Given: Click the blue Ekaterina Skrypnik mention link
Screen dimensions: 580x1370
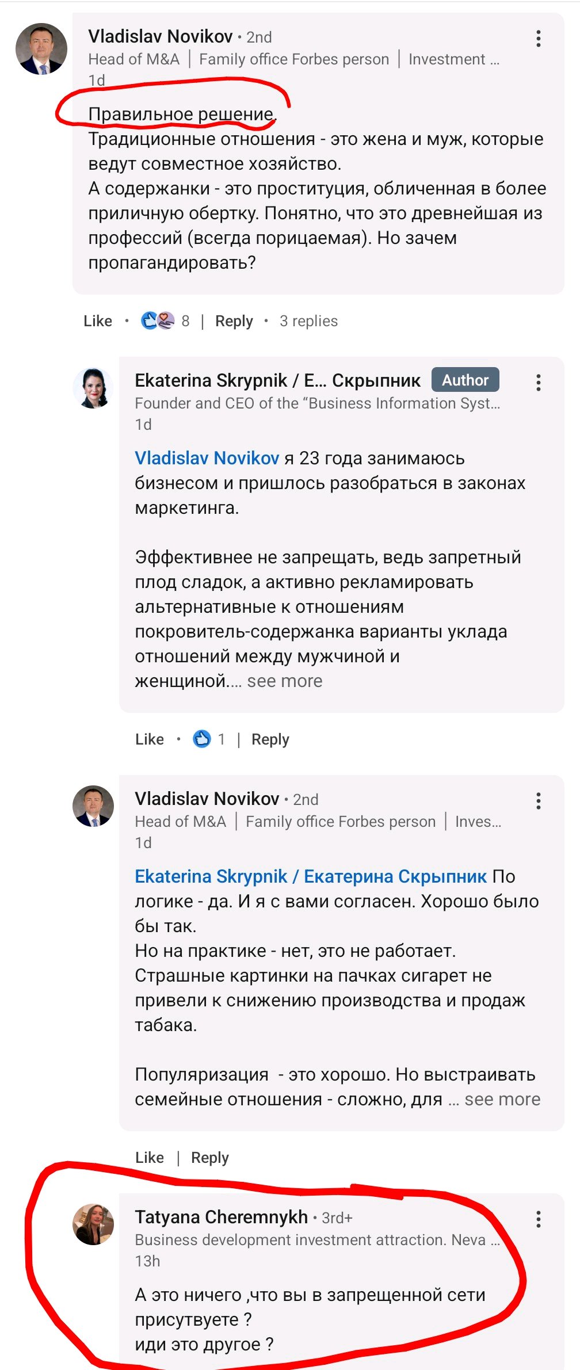Looking at the screenshot, I should point(311,876).
